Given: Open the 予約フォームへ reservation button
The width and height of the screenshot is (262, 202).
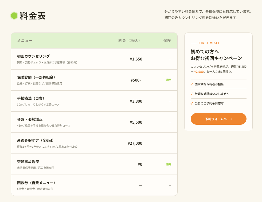Looking at the screenshot, I should tap(218, 119).
